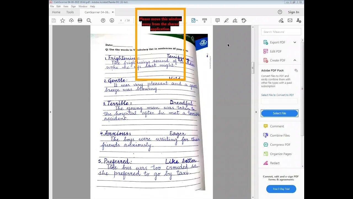This screenshot has width=353, height=199.
Task: Collapse the right tools pane arrow
Action: 256,112
